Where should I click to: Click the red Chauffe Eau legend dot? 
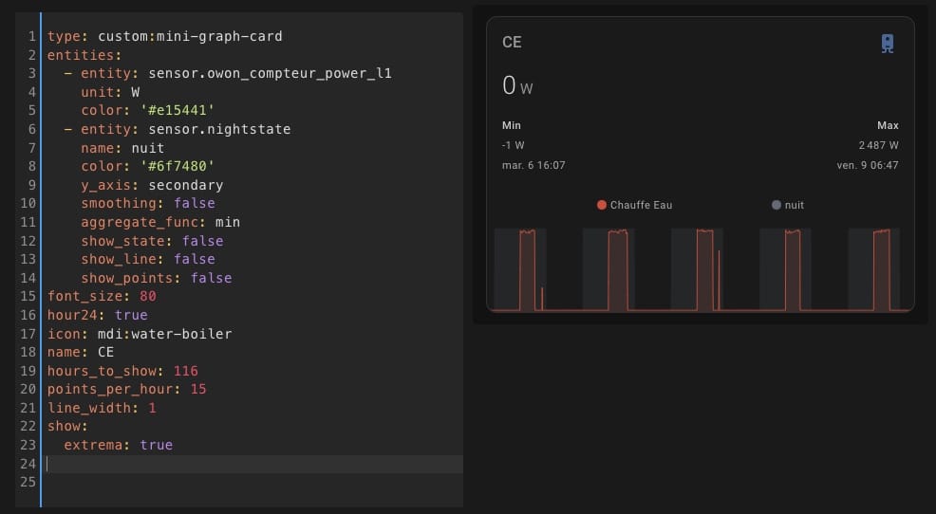click(602, 205)
